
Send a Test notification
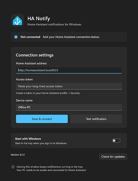coord(96,119)
